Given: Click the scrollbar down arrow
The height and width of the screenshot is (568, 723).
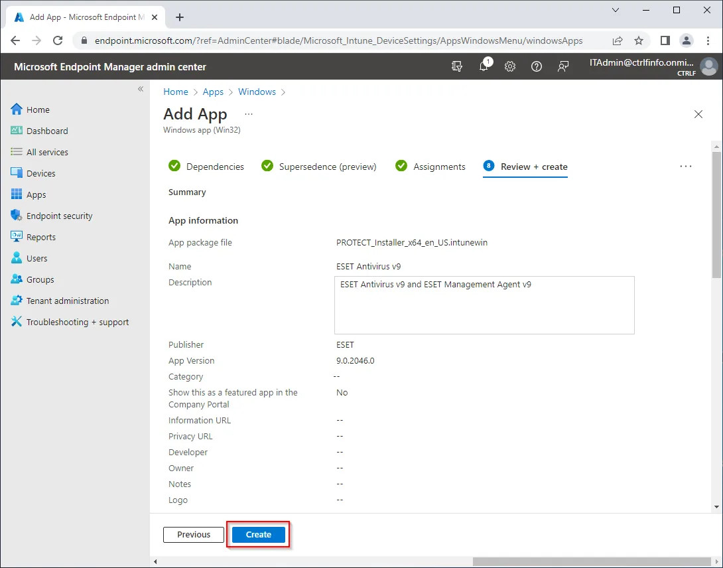Looking at the screenshot, I should (x=716, y=507).
